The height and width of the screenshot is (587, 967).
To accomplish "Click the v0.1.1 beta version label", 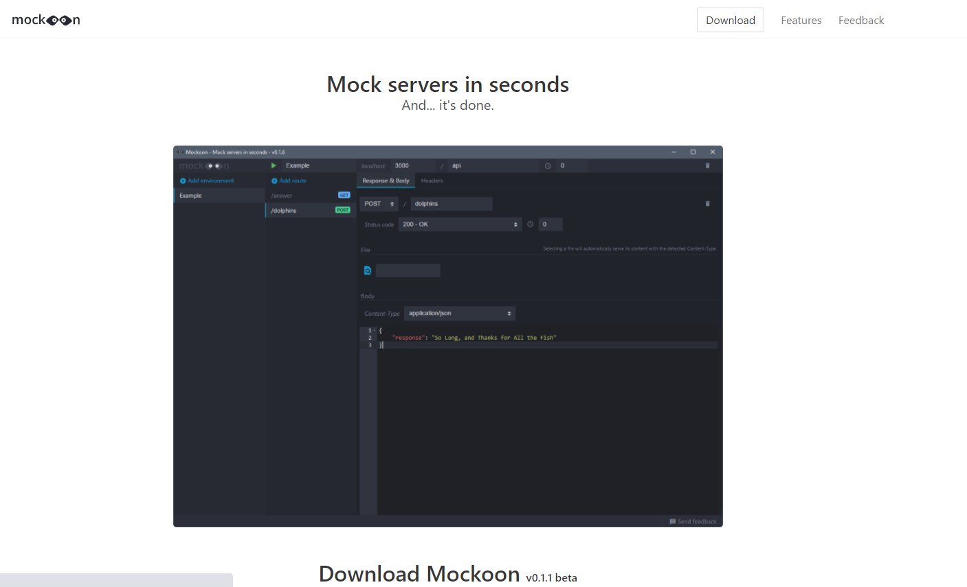I will pyautogui.click(x=552, y=578).
